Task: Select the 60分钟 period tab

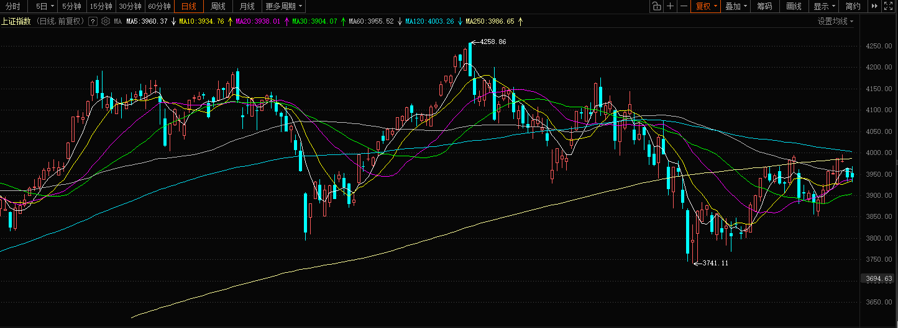Action: click(160, 6)
